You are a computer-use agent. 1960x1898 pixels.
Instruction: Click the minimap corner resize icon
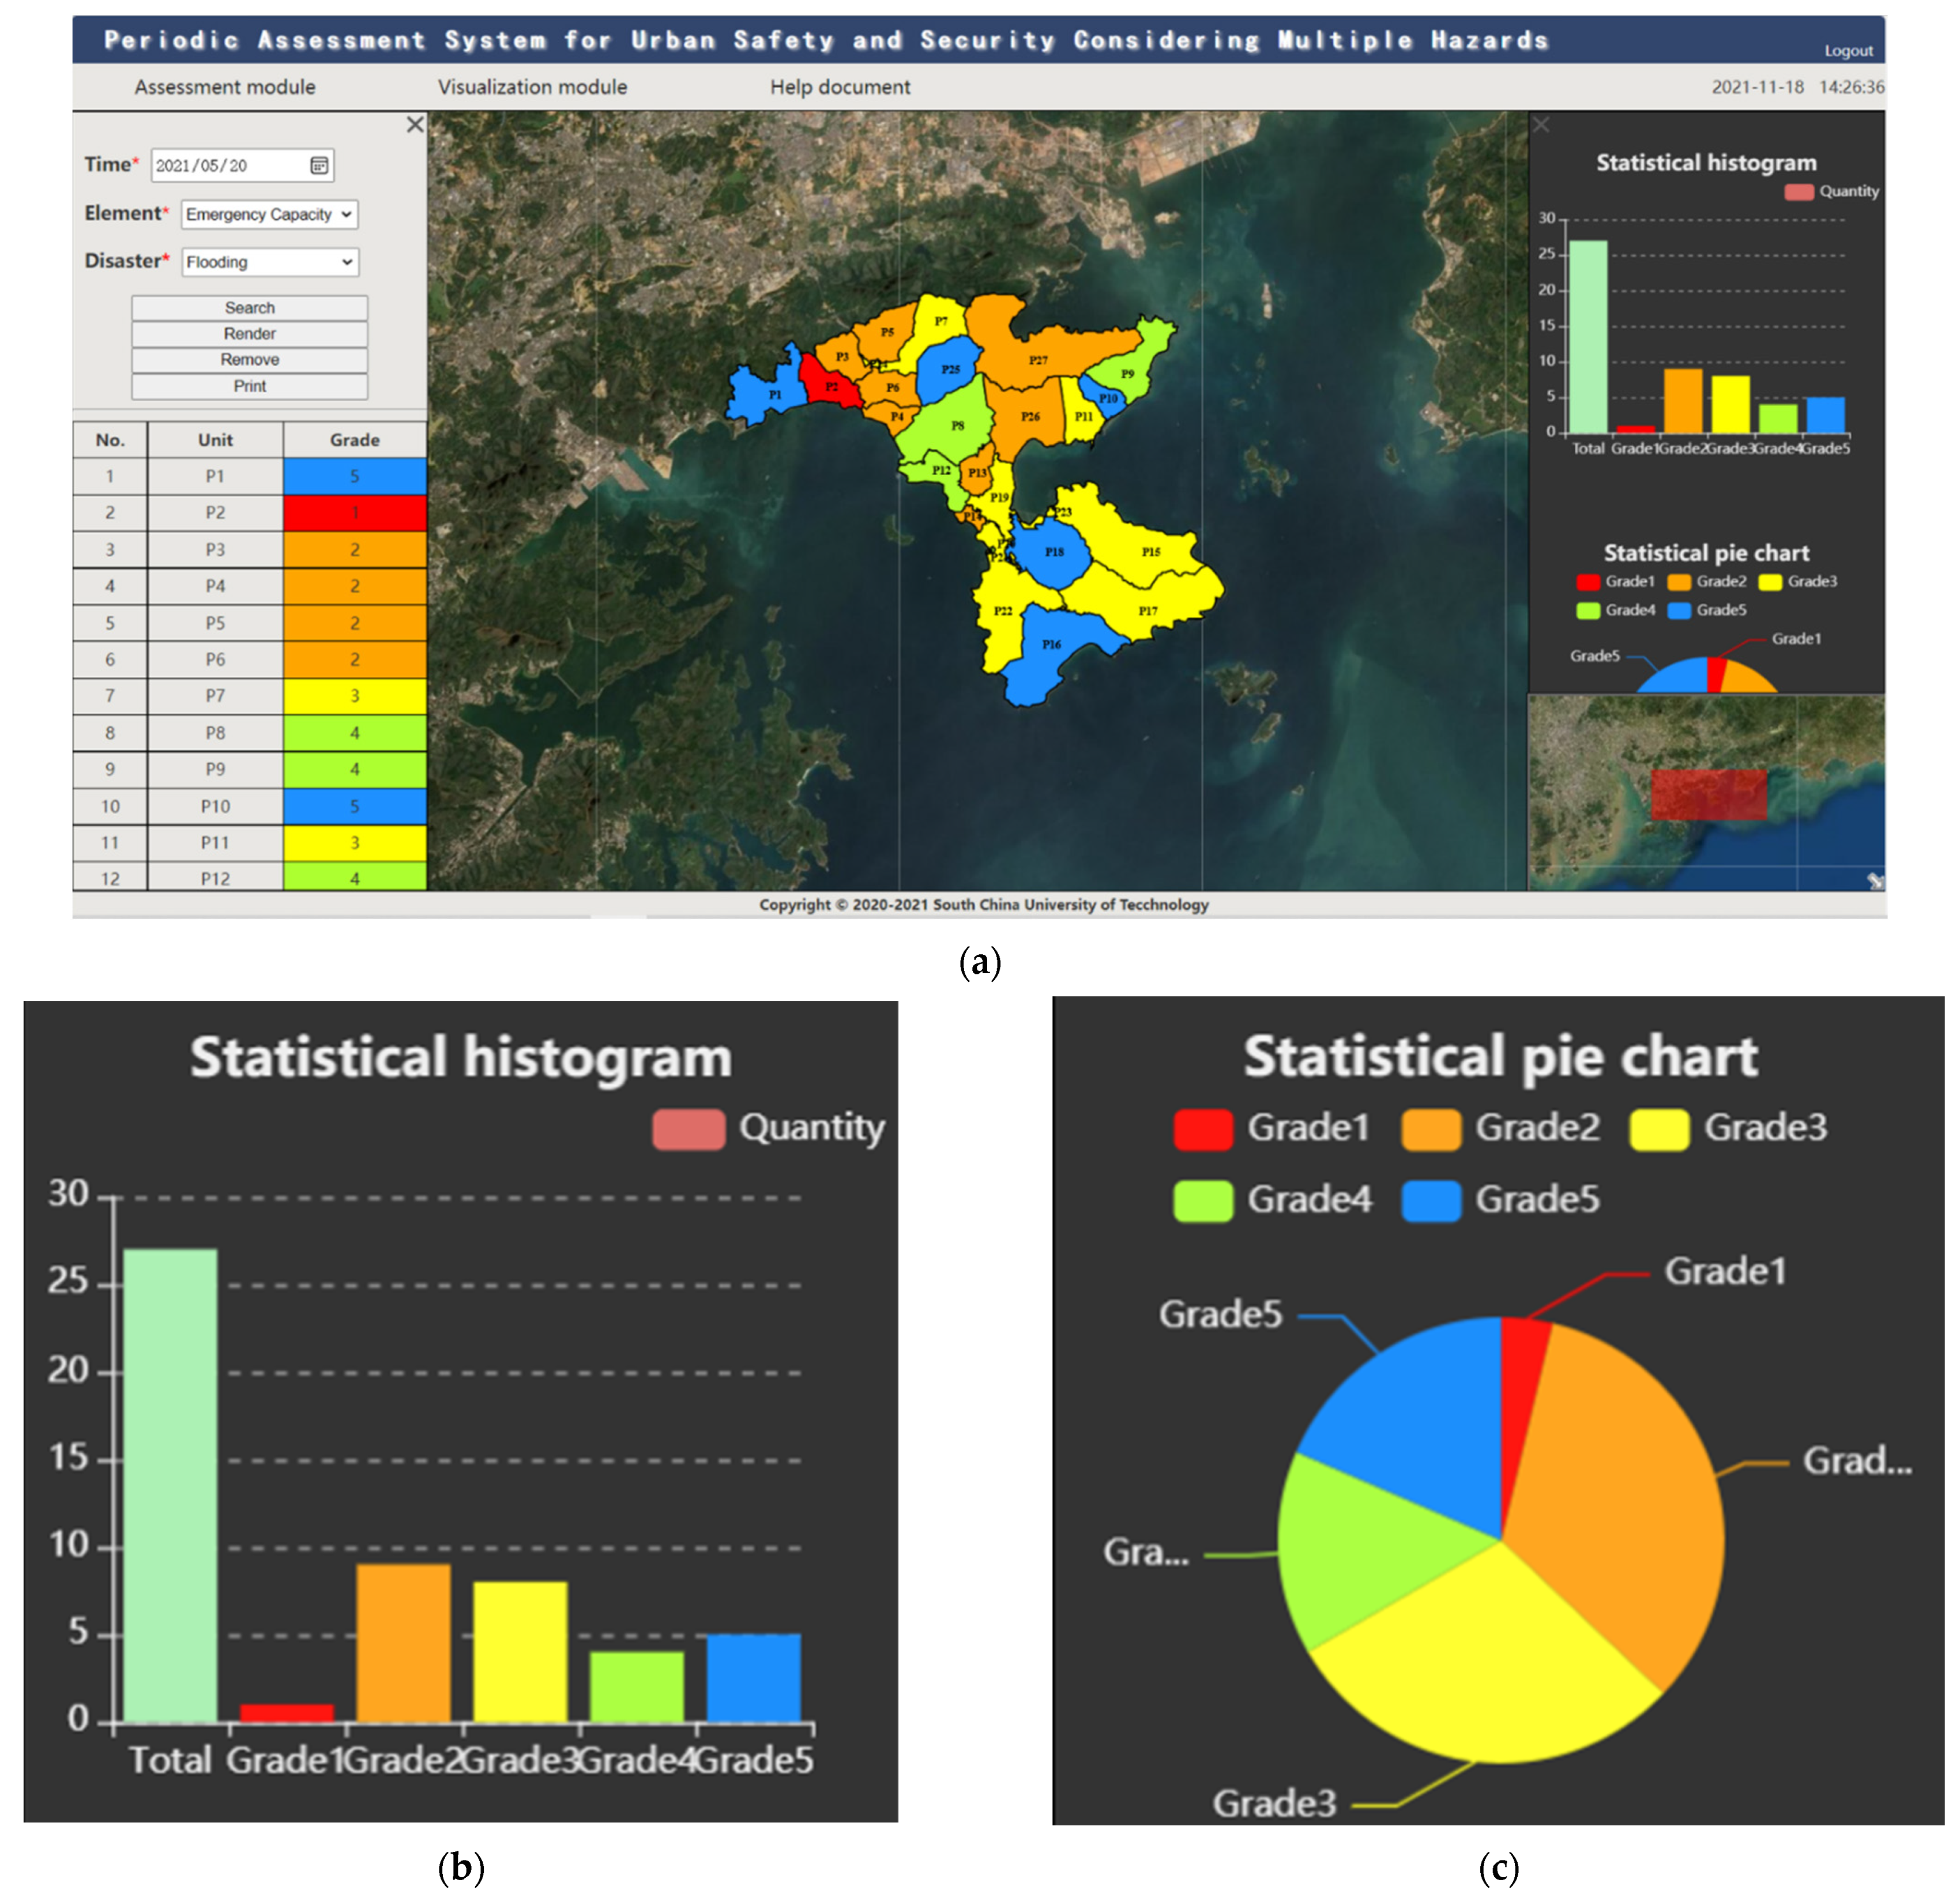pyautogui.click(x=1875, y=880)
